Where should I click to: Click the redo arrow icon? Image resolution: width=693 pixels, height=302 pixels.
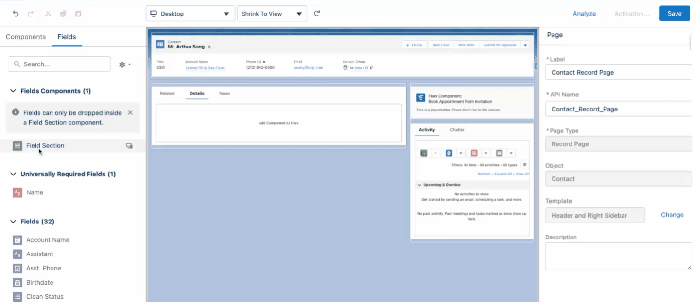[x=31, y=14]
